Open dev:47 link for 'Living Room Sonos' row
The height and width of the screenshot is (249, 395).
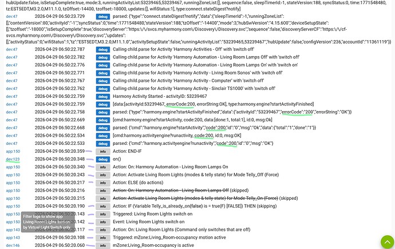tap(11, 73)
